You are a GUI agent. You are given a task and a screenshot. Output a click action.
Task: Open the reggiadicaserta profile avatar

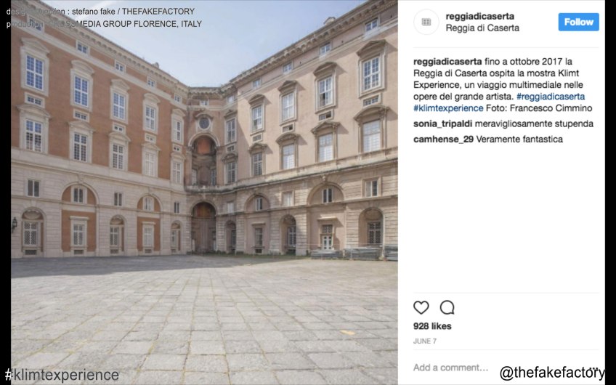click(x=426, y=22)
